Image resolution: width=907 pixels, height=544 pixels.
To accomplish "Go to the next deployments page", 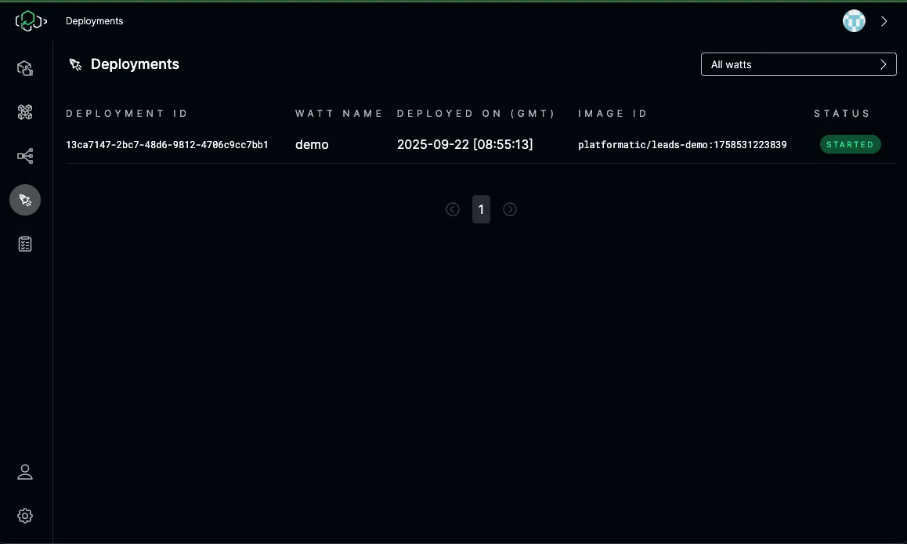I will point(510,209).
